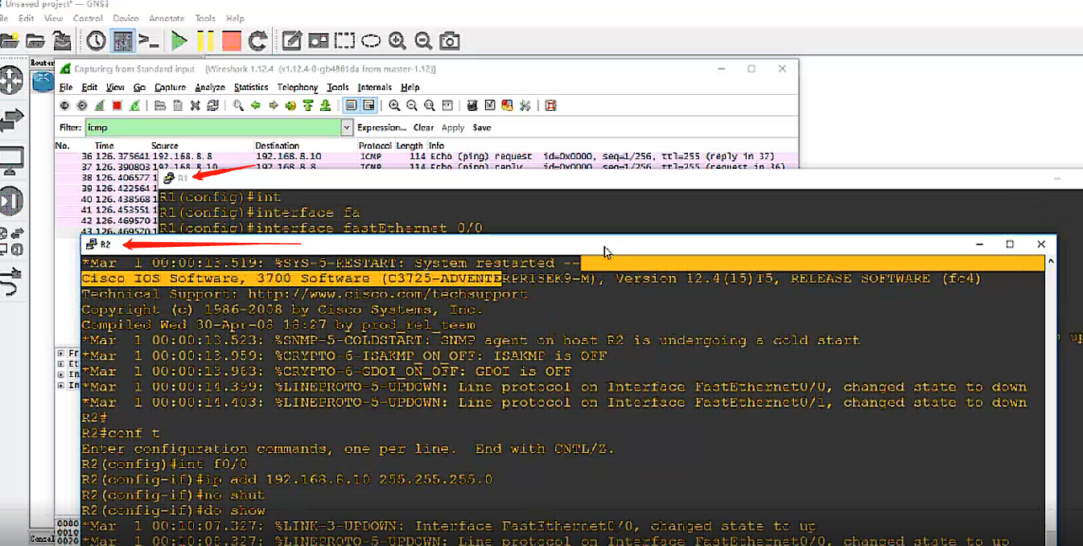
Task: Select GNS3 Draw ellipse tool
Action: click(x=371, y=40)
